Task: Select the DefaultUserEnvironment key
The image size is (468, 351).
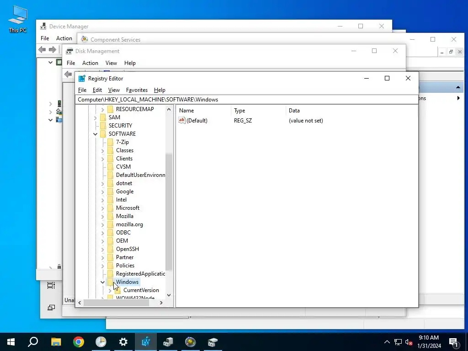Action: (x=141, y=175)
